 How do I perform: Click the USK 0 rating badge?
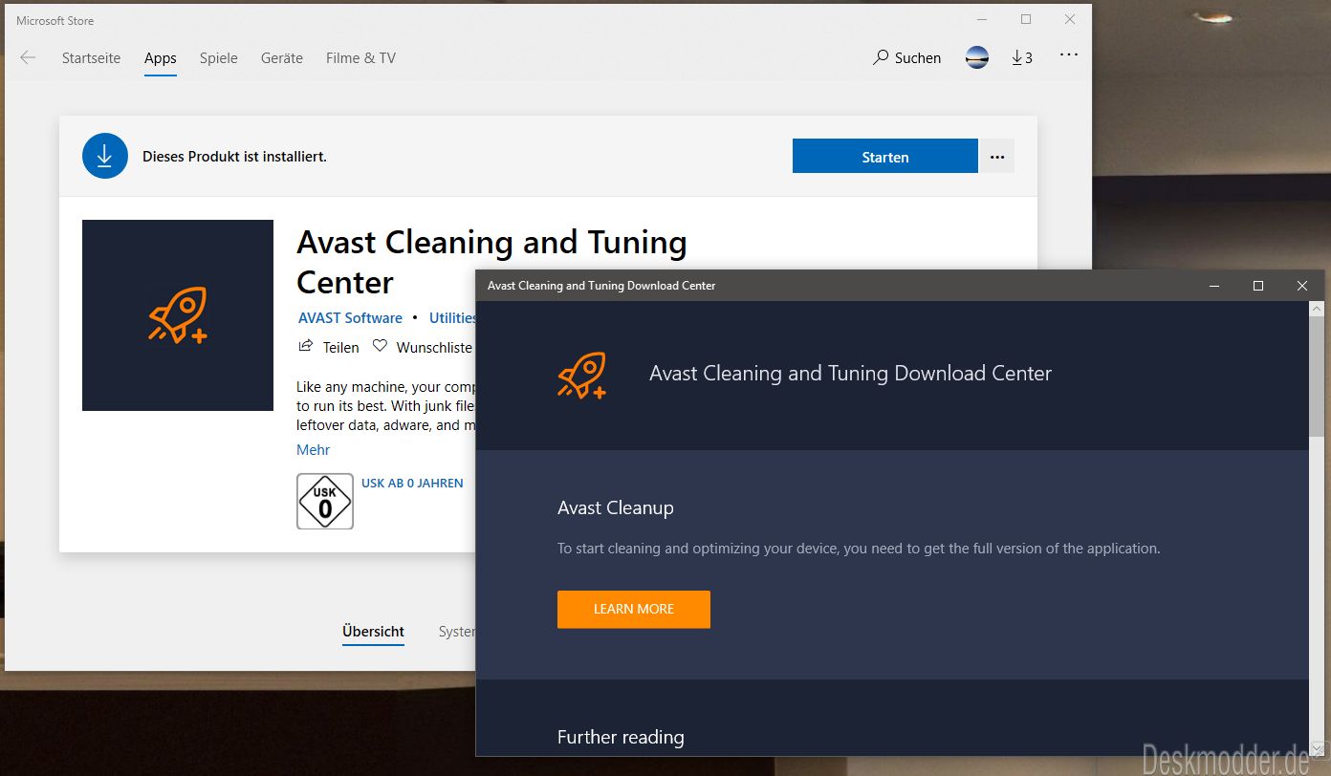pyautogui.click(x=325, y=501)
